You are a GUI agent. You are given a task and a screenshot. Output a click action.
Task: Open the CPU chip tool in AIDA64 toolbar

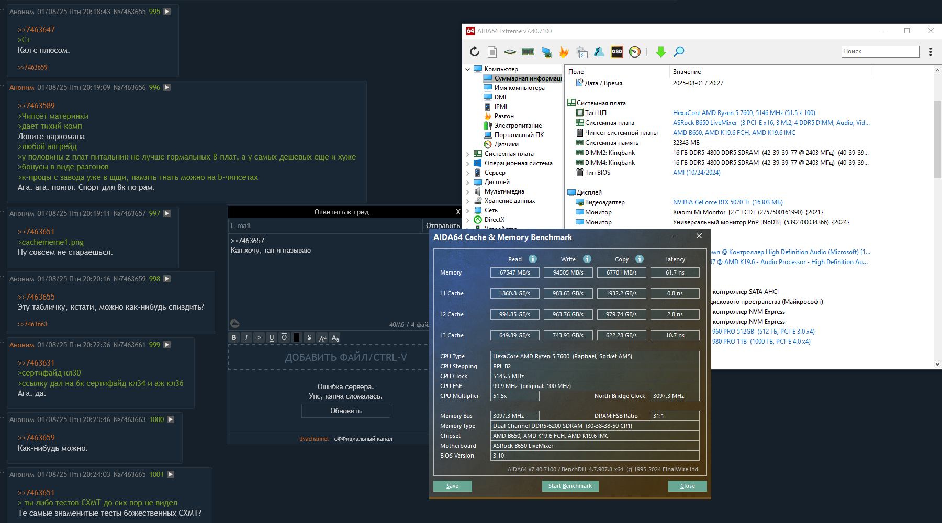click(510, 51)
